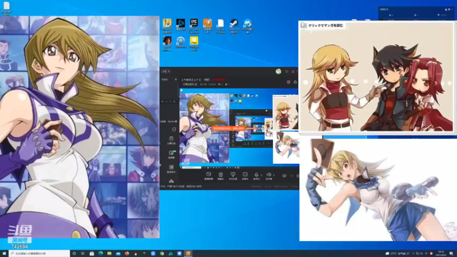
Task: Click the plus icon in streaming app sidebar
Action: (x=176, y=79)
